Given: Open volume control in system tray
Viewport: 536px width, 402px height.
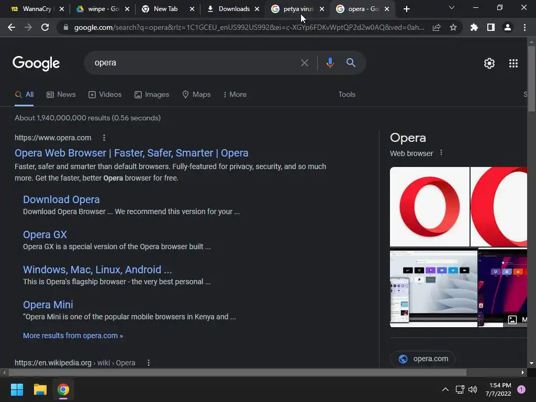Looking at the screenshot, I should tap(473, 389).
